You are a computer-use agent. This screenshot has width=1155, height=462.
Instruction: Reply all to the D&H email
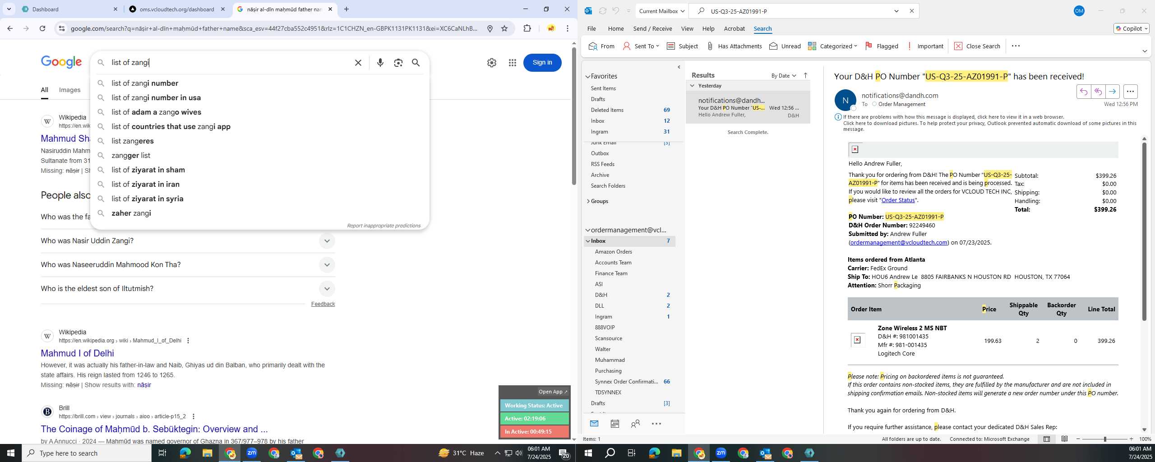coord(1098,92)
